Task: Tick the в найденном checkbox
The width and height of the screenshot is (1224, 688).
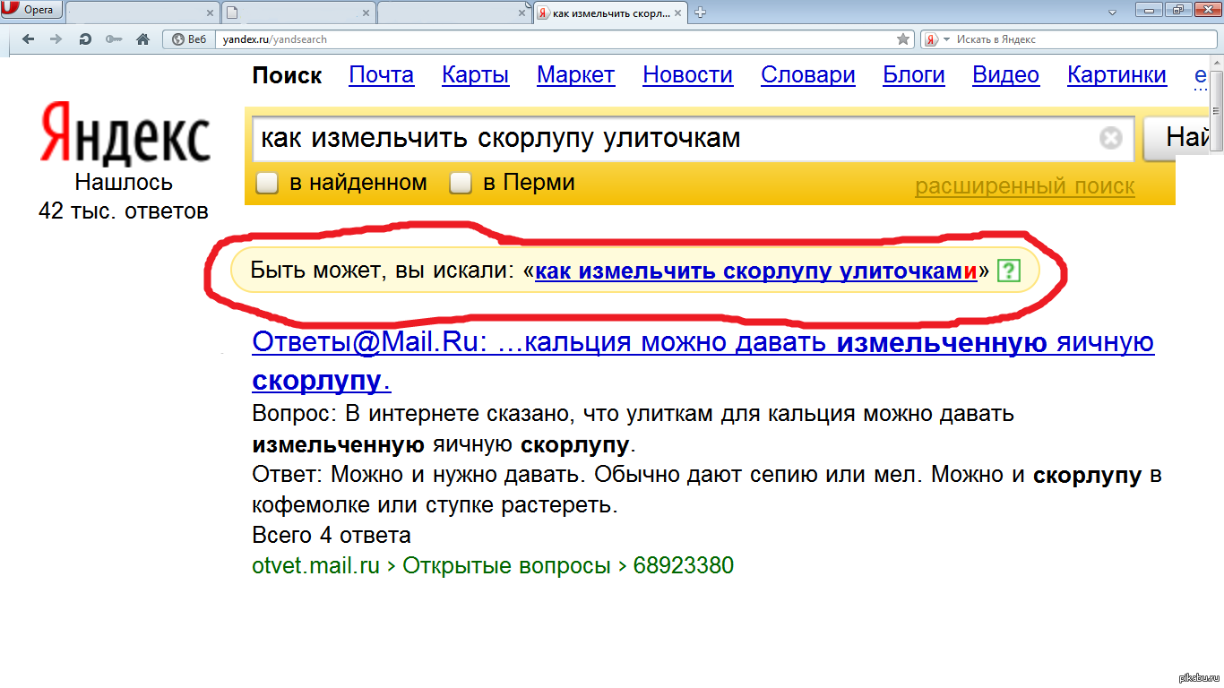Action: click(x=267, y=184)
